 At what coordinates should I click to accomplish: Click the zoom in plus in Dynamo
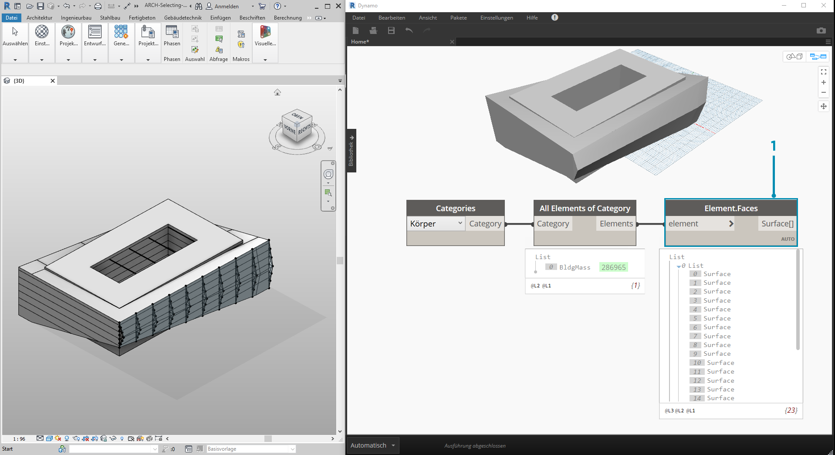click(x=824, y=82)
